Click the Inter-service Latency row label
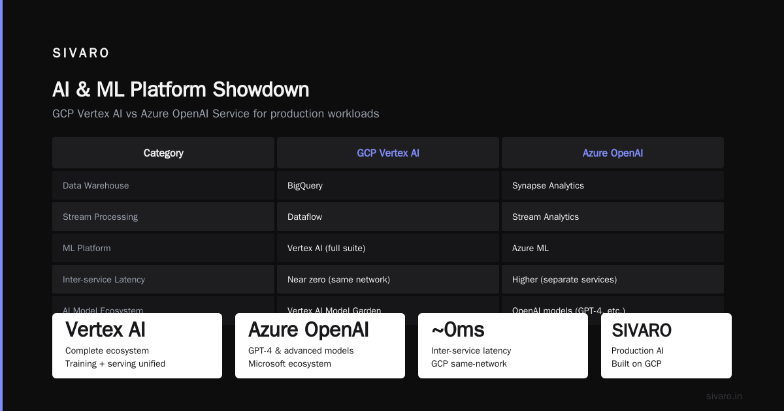Viewport: 784px width, 411px height. tap(163, 279)
